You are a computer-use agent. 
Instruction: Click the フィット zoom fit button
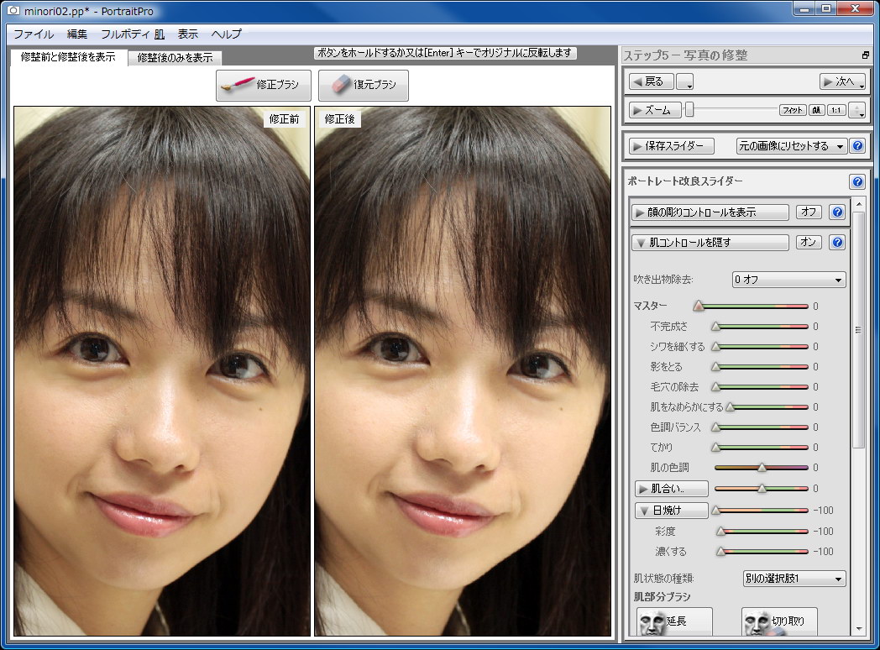(x=793, y=110)
